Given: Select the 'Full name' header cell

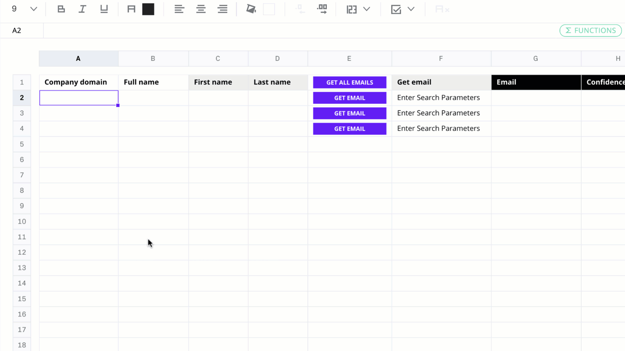Looking at the screenshot, I should click(153, 82).
